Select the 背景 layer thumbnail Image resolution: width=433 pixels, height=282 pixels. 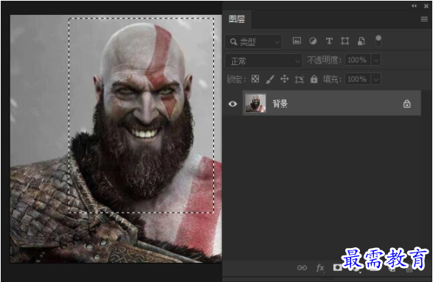tap(255, 103)
